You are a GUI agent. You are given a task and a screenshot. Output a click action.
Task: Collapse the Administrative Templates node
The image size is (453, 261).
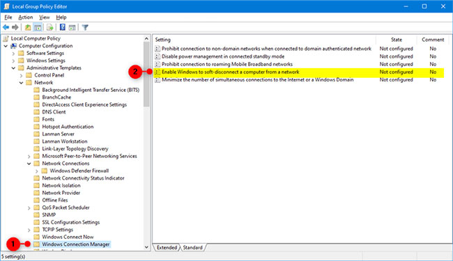pyautogui.click(x=13, y=68)
